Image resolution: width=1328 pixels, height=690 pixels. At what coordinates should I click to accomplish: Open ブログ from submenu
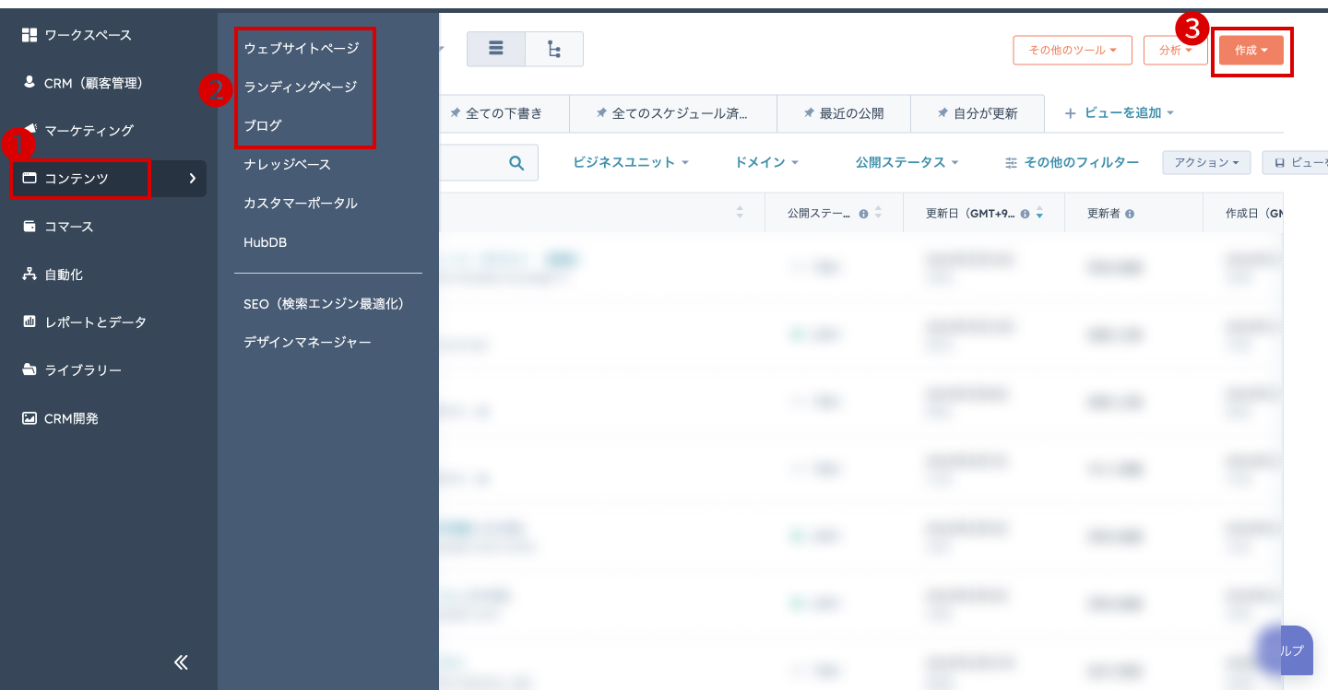(x=263, y=125)
